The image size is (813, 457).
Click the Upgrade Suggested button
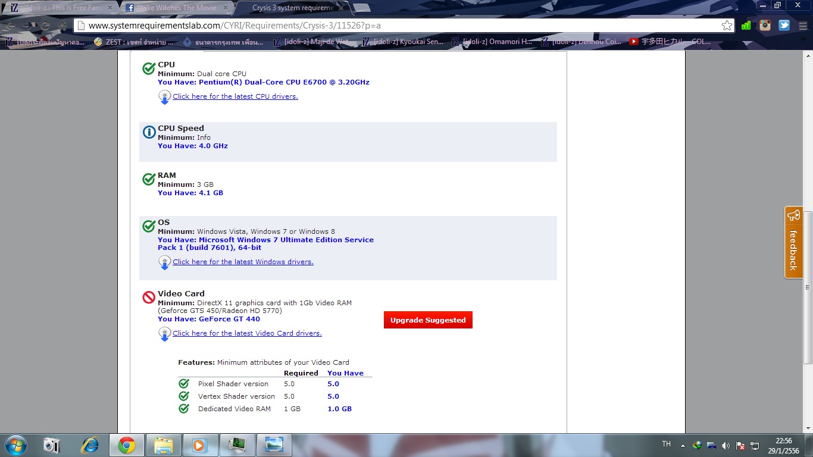click(428, 320)
